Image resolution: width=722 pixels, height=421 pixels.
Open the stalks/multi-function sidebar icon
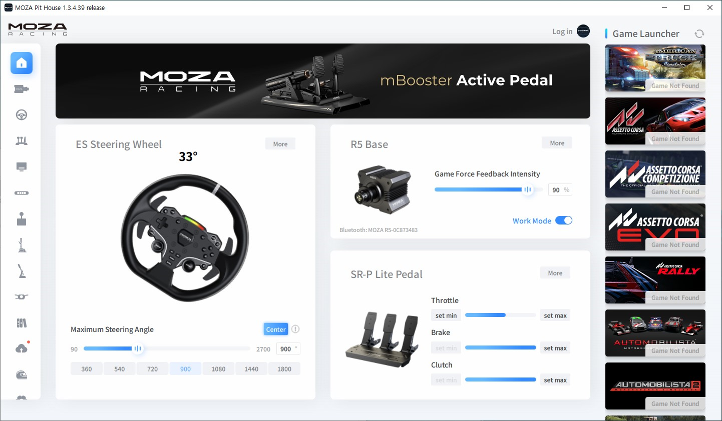(22, 297)
